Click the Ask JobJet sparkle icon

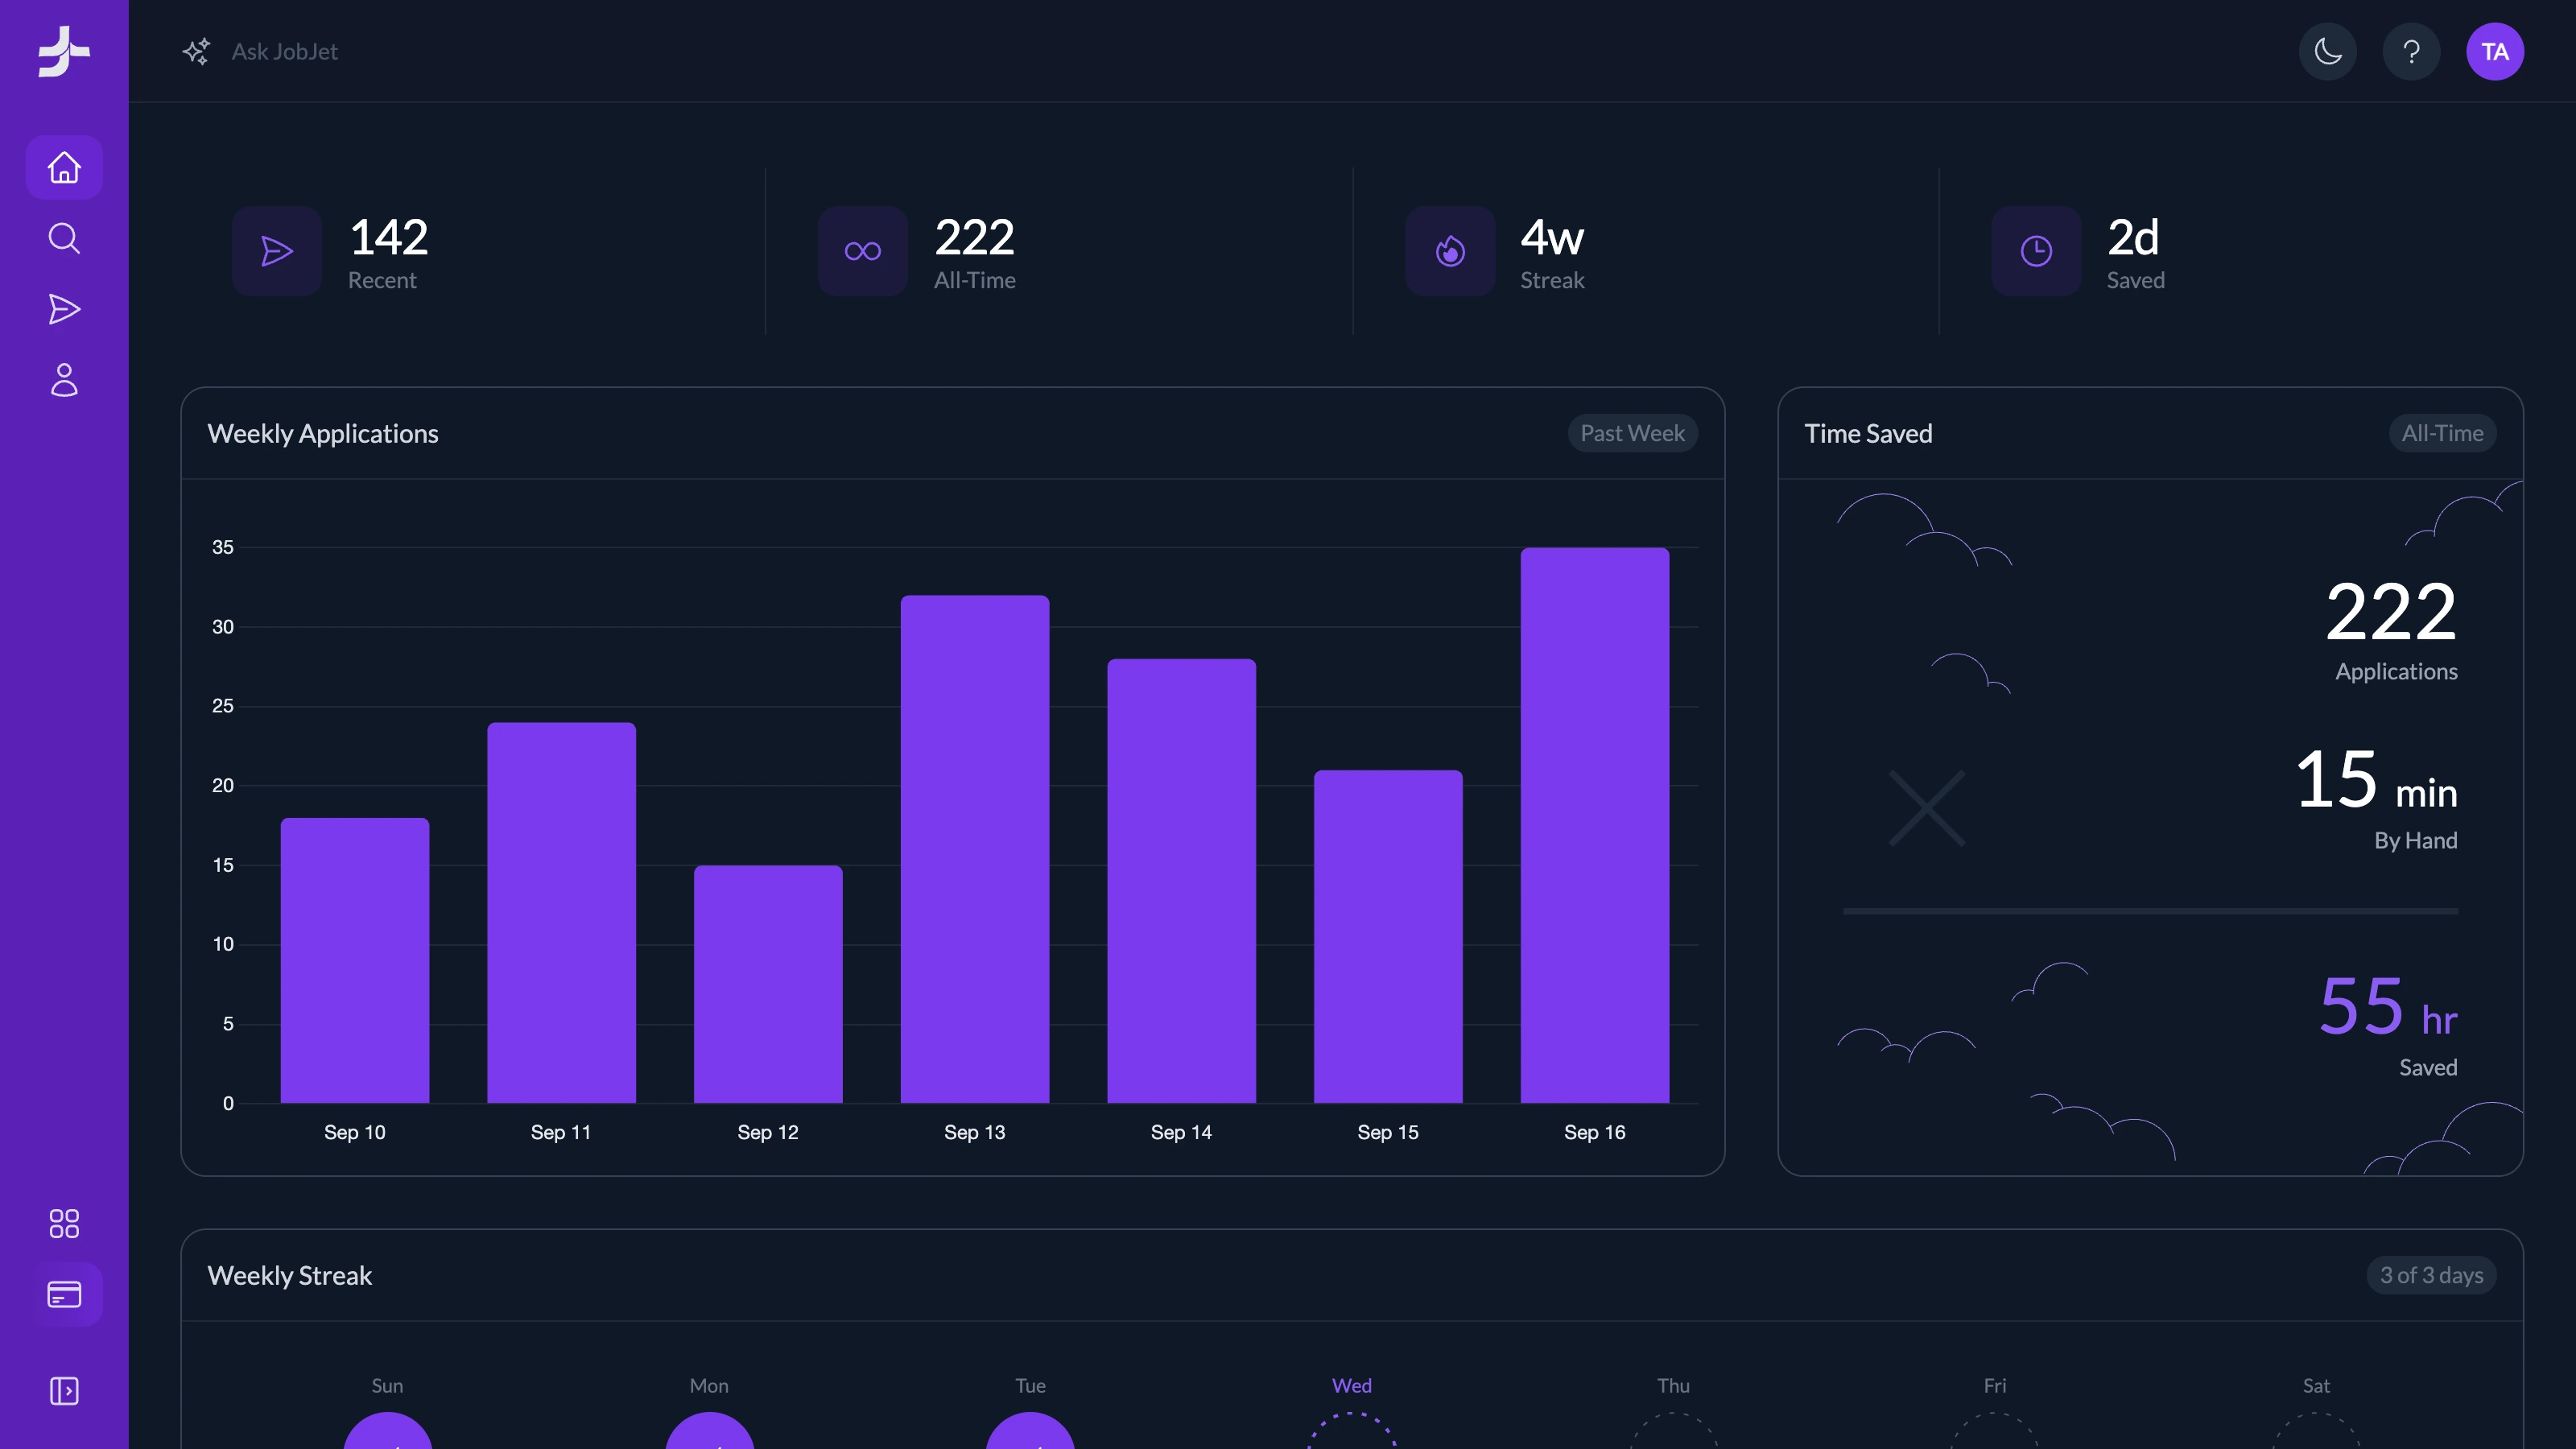196,51
